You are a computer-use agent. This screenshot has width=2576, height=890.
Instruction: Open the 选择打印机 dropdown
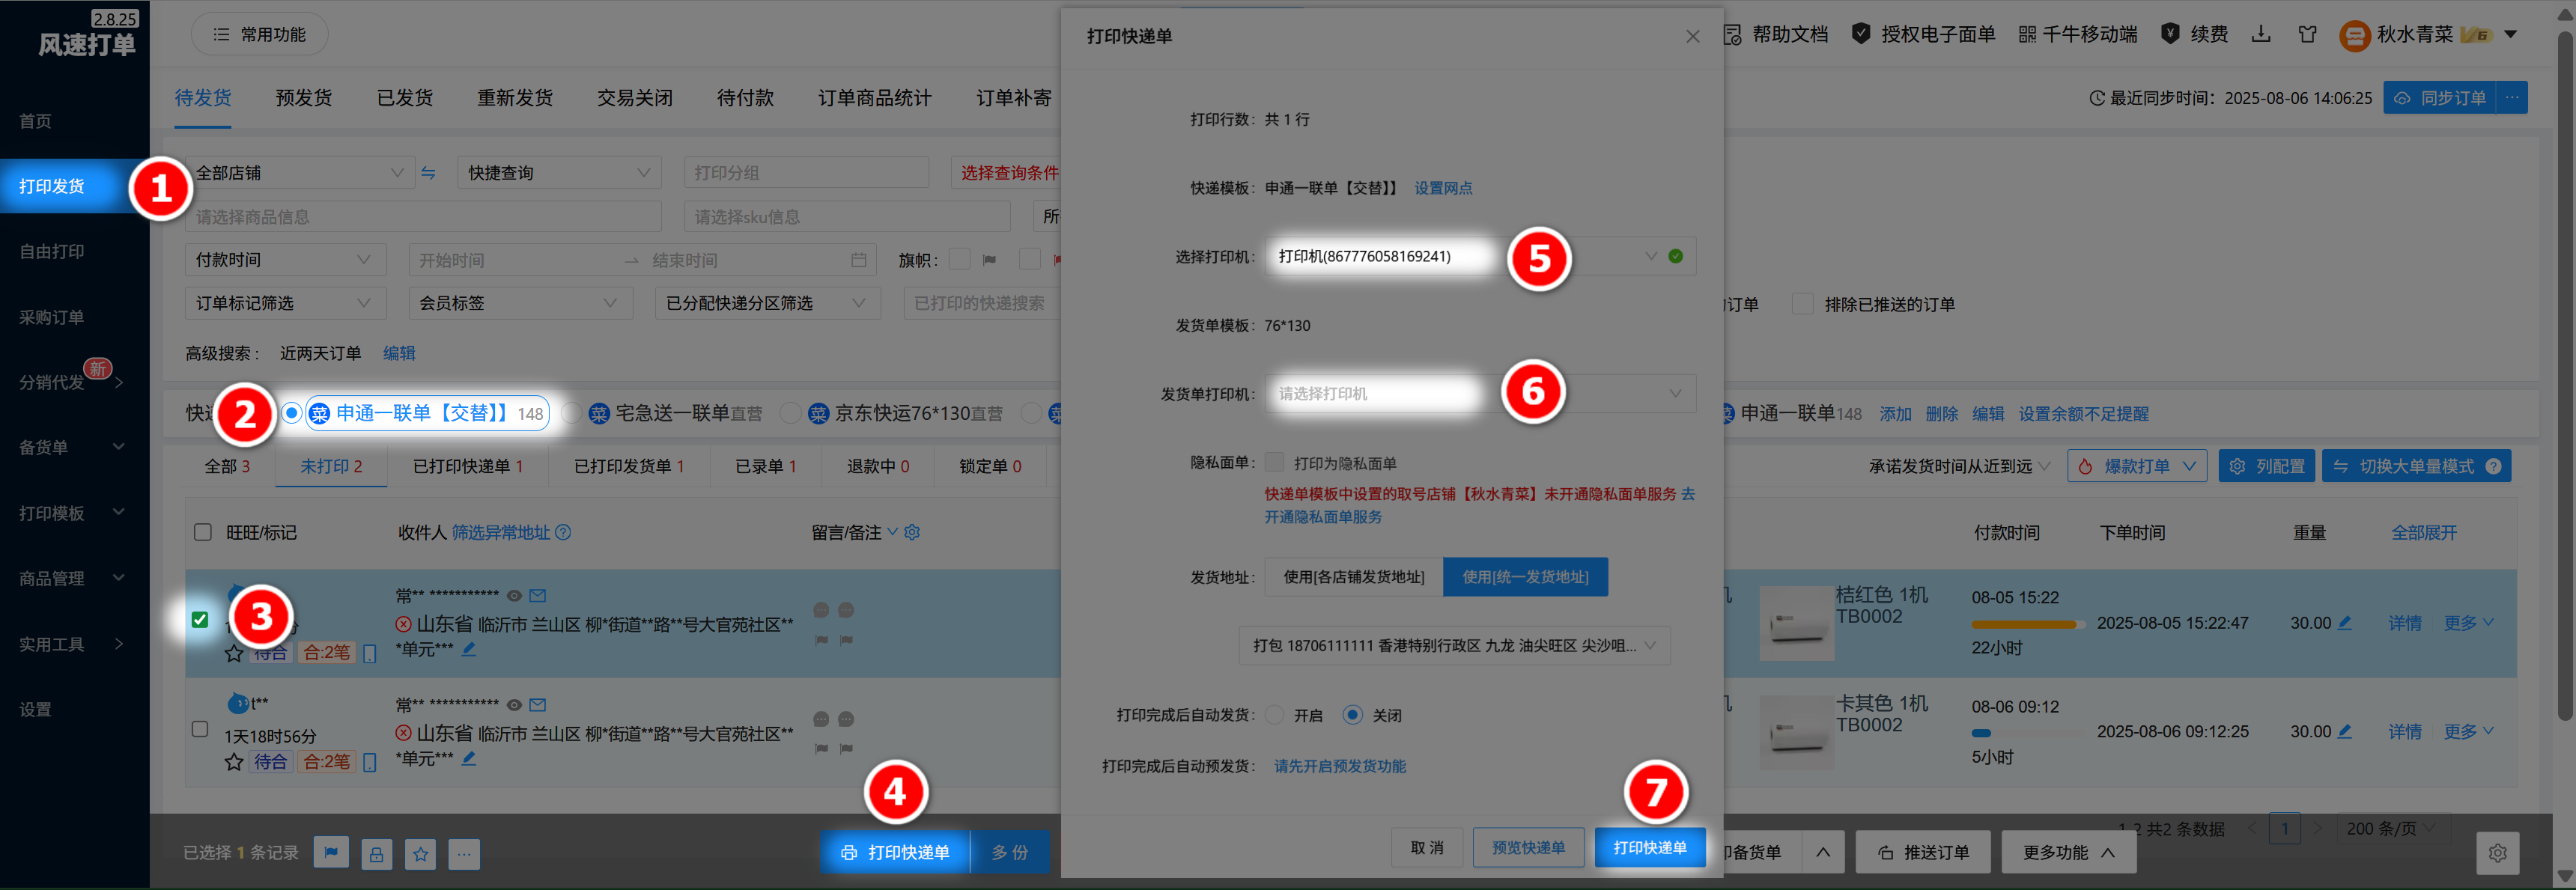pyautogui.click(x=1480, y=256)
